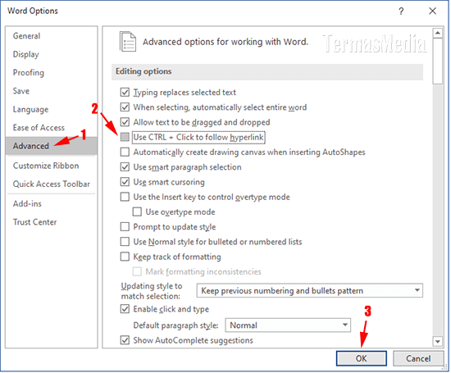Enable automatically create drawing canvas checkbox
451x373 pixels.
125,152
